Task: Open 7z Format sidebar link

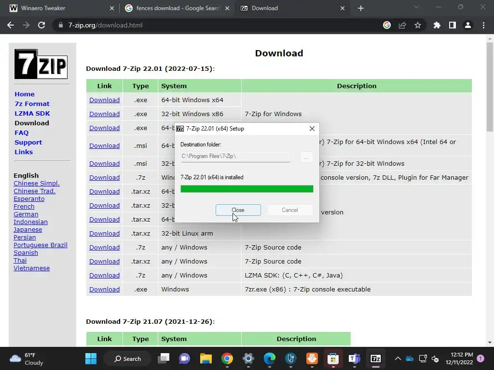Action: [32, 104]
